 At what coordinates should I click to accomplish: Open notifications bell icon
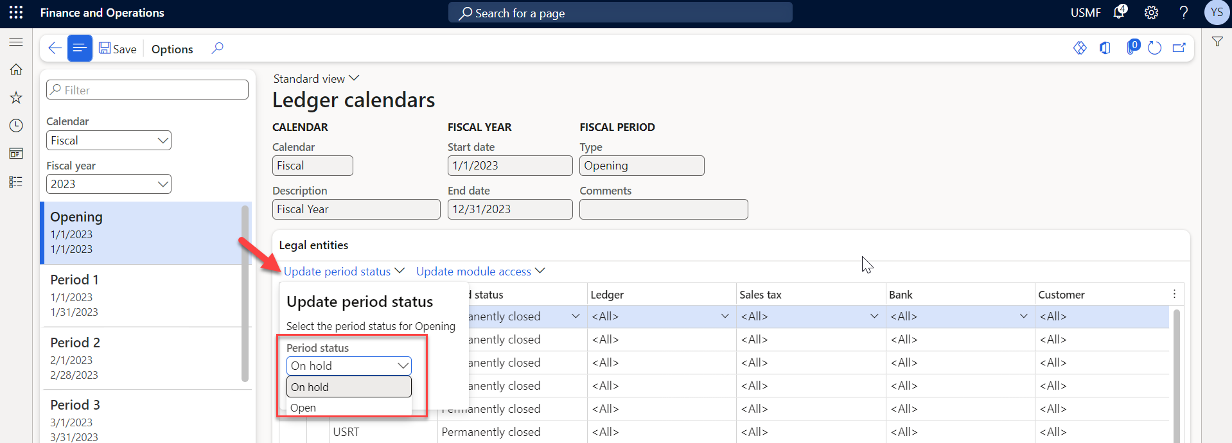point(1120,12)
